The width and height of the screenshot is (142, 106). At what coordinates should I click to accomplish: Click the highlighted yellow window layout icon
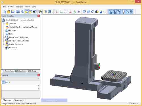(26, 12)
